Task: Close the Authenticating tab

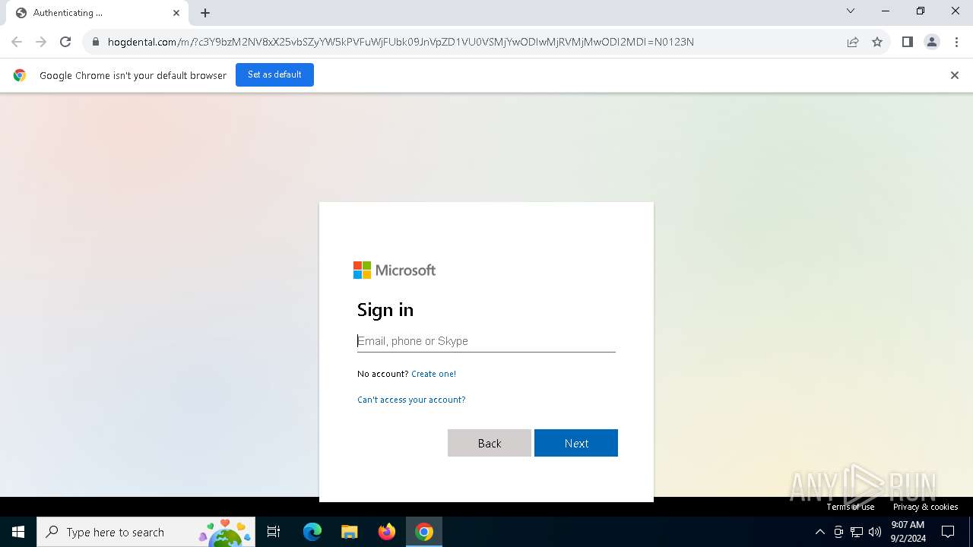Action: (x=176, y=13)
